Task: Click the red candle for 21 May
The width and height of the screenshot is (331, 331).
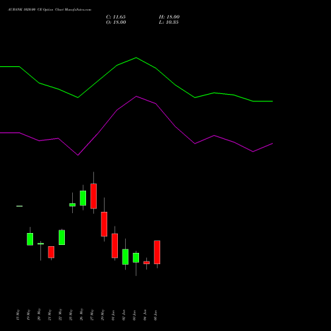Action: tap(51, 252)
